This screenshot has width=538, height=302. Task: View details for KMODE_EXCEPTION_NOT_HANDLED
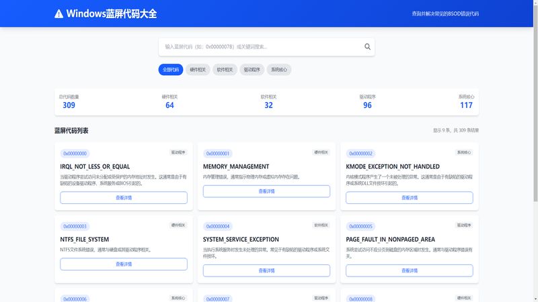coord(409,197)
